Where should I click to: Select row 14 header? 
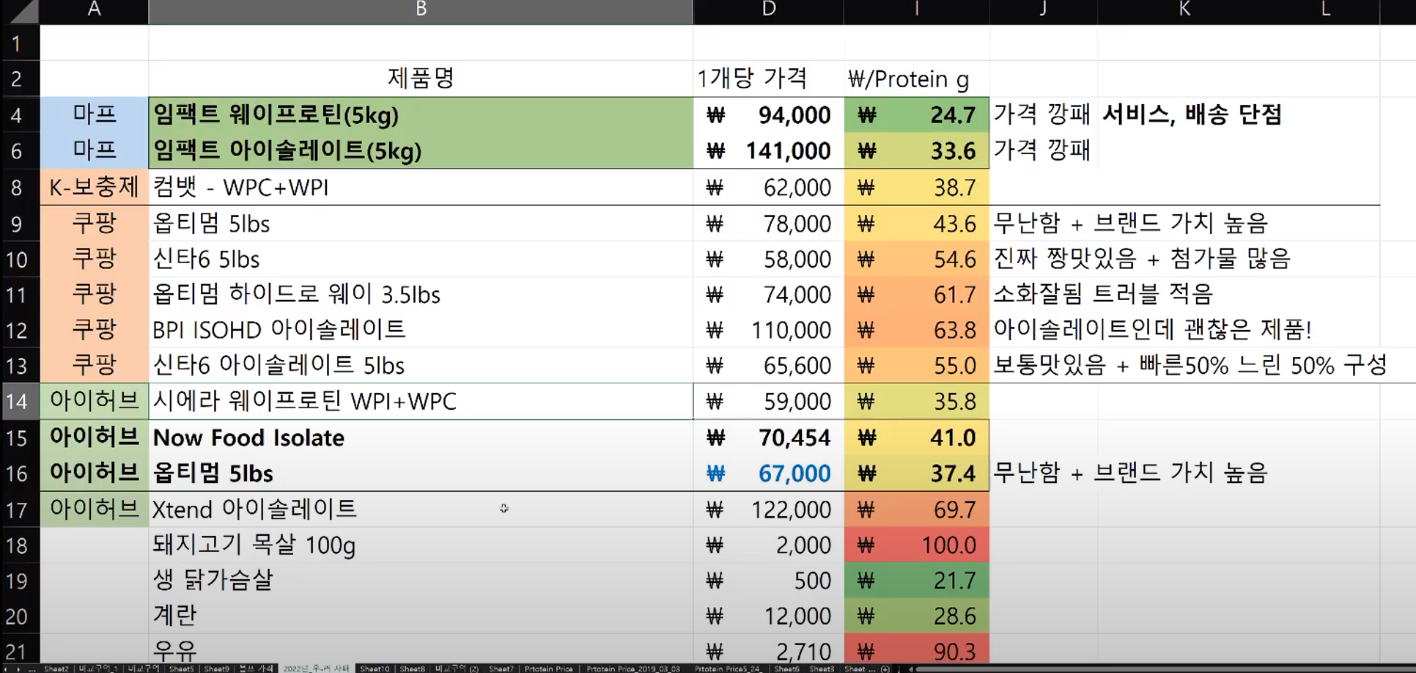pyautogui.click(x=20, y=402)
